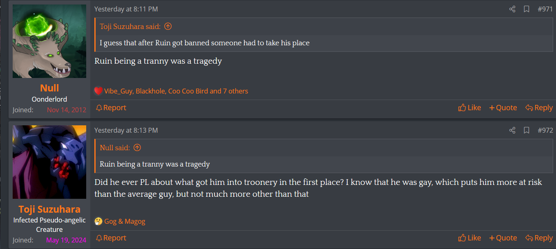Jump to quoted Null post arrow
Viewport: 556px width, 249px height.
pyautogui.click(x=137, y=147)
